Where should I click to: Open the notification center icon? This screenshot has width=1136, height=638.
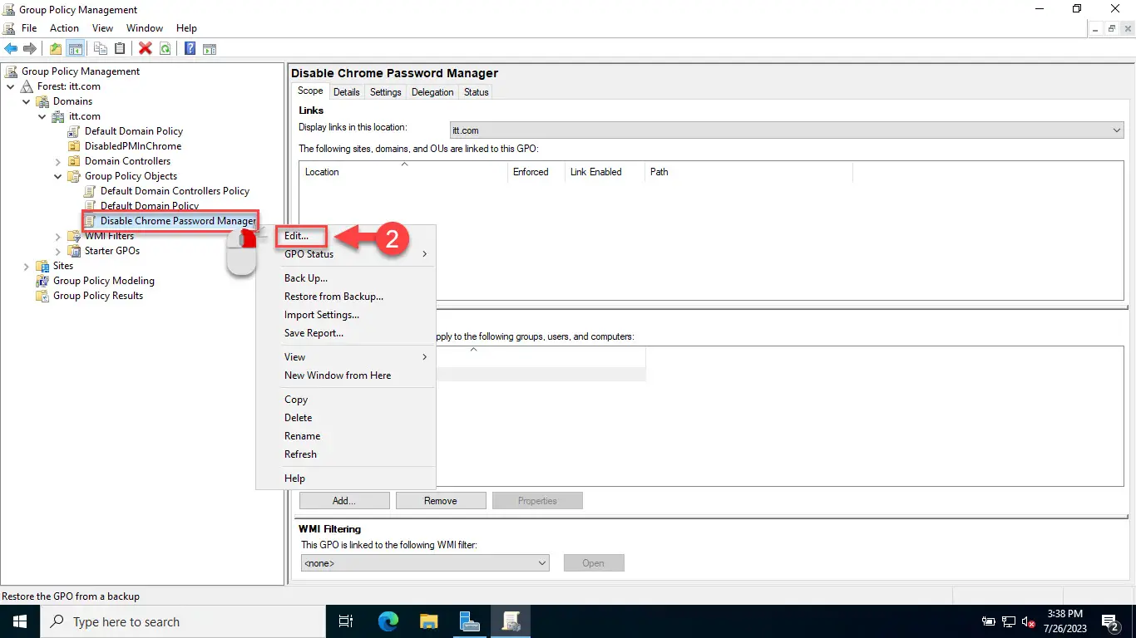pyautogui.click(x=1110, y=621)
